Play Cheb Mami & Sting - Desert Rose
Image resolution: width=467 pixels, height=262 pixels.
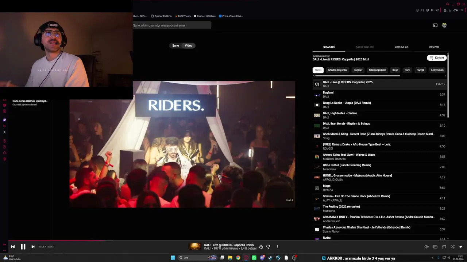[379, 136]
